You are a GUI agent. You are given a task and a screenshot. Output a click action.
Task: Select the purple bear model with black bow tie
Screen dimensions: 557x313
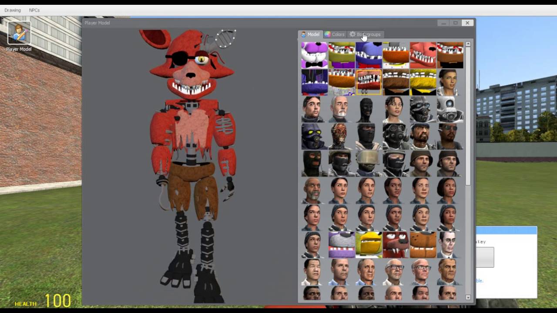coord(315,55)
